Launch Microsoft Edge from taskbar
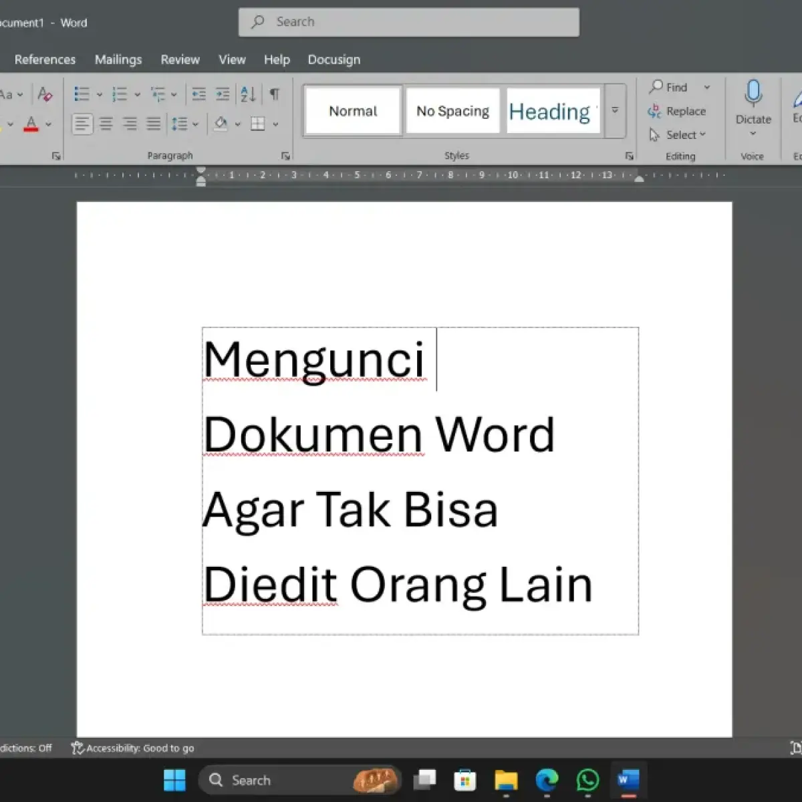 (547, 780)
